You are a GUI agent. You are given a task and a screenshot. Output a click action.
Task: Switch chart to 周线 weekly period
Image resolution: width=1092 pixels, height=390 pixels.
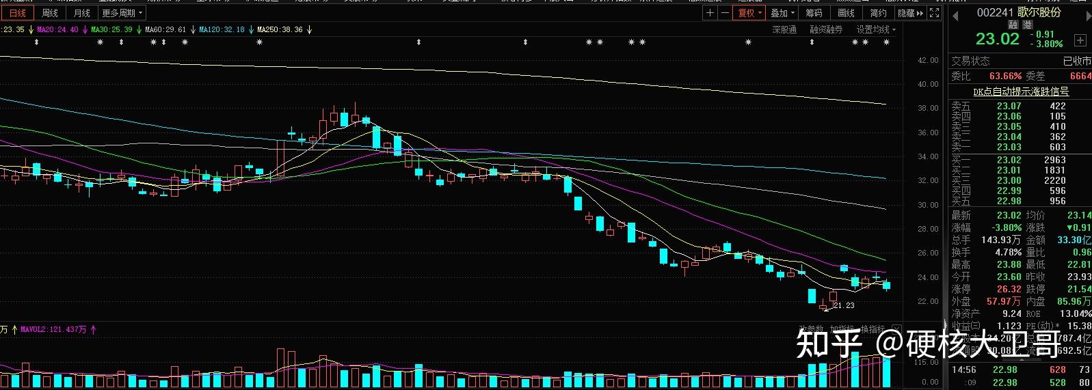pyautogui.click(x=49, y=13)
